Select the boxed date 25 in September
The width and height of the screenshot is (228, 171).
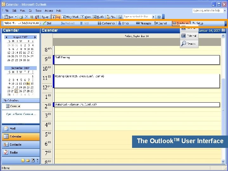[16, 91]
